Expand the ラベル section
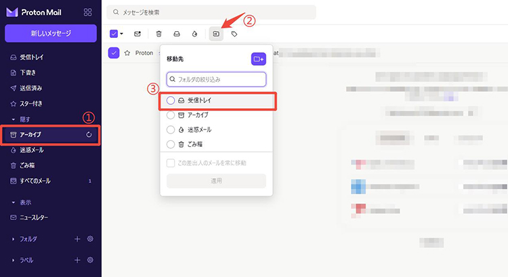Viewport: 508px width, 277px height. pyautogui.click(x=22, y=260)
